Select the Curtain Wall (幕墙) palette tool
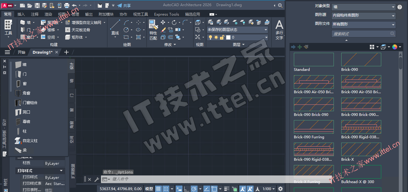 tap(23, 121)
